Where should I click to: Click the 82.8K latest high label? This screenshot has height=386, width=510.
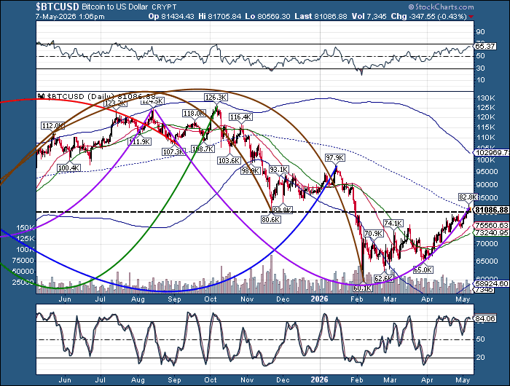tap(468, 197)
